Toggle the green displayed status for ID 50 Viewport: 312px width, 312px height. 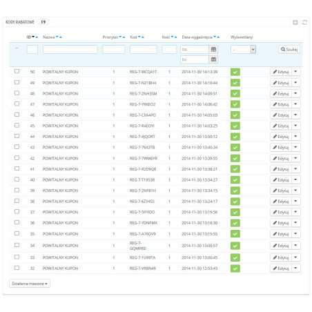click(235, 72)
